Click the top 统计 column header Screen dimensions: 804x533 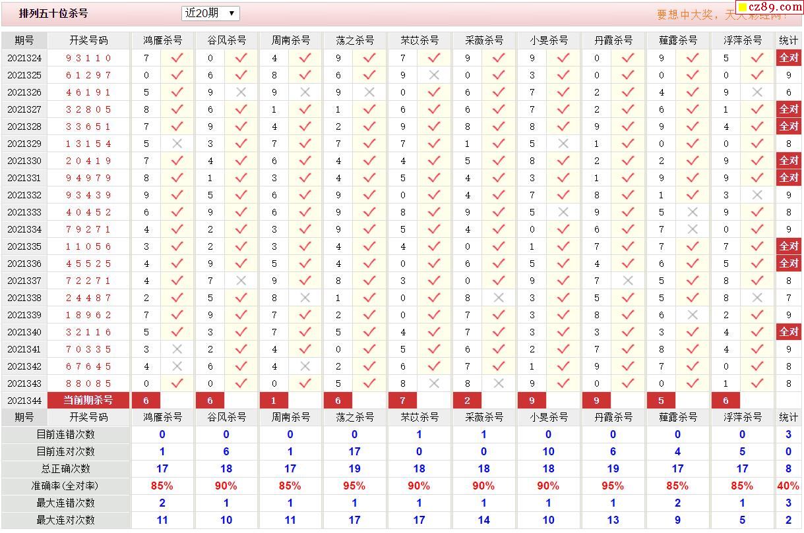tap(789, 40)
